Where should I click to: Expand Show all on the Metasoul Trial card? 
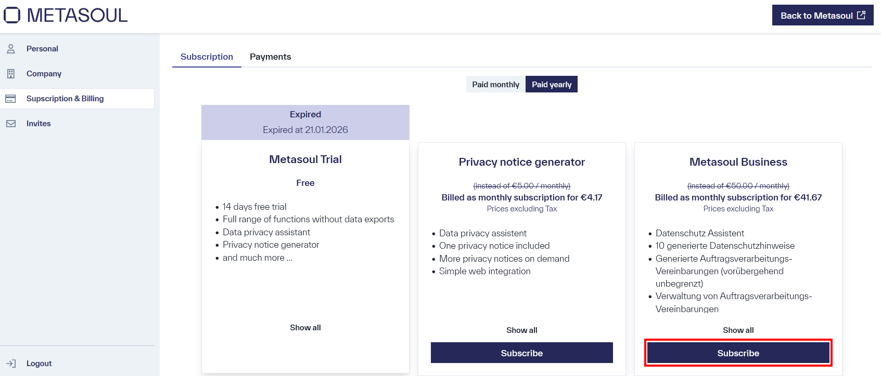click(305, 327)
